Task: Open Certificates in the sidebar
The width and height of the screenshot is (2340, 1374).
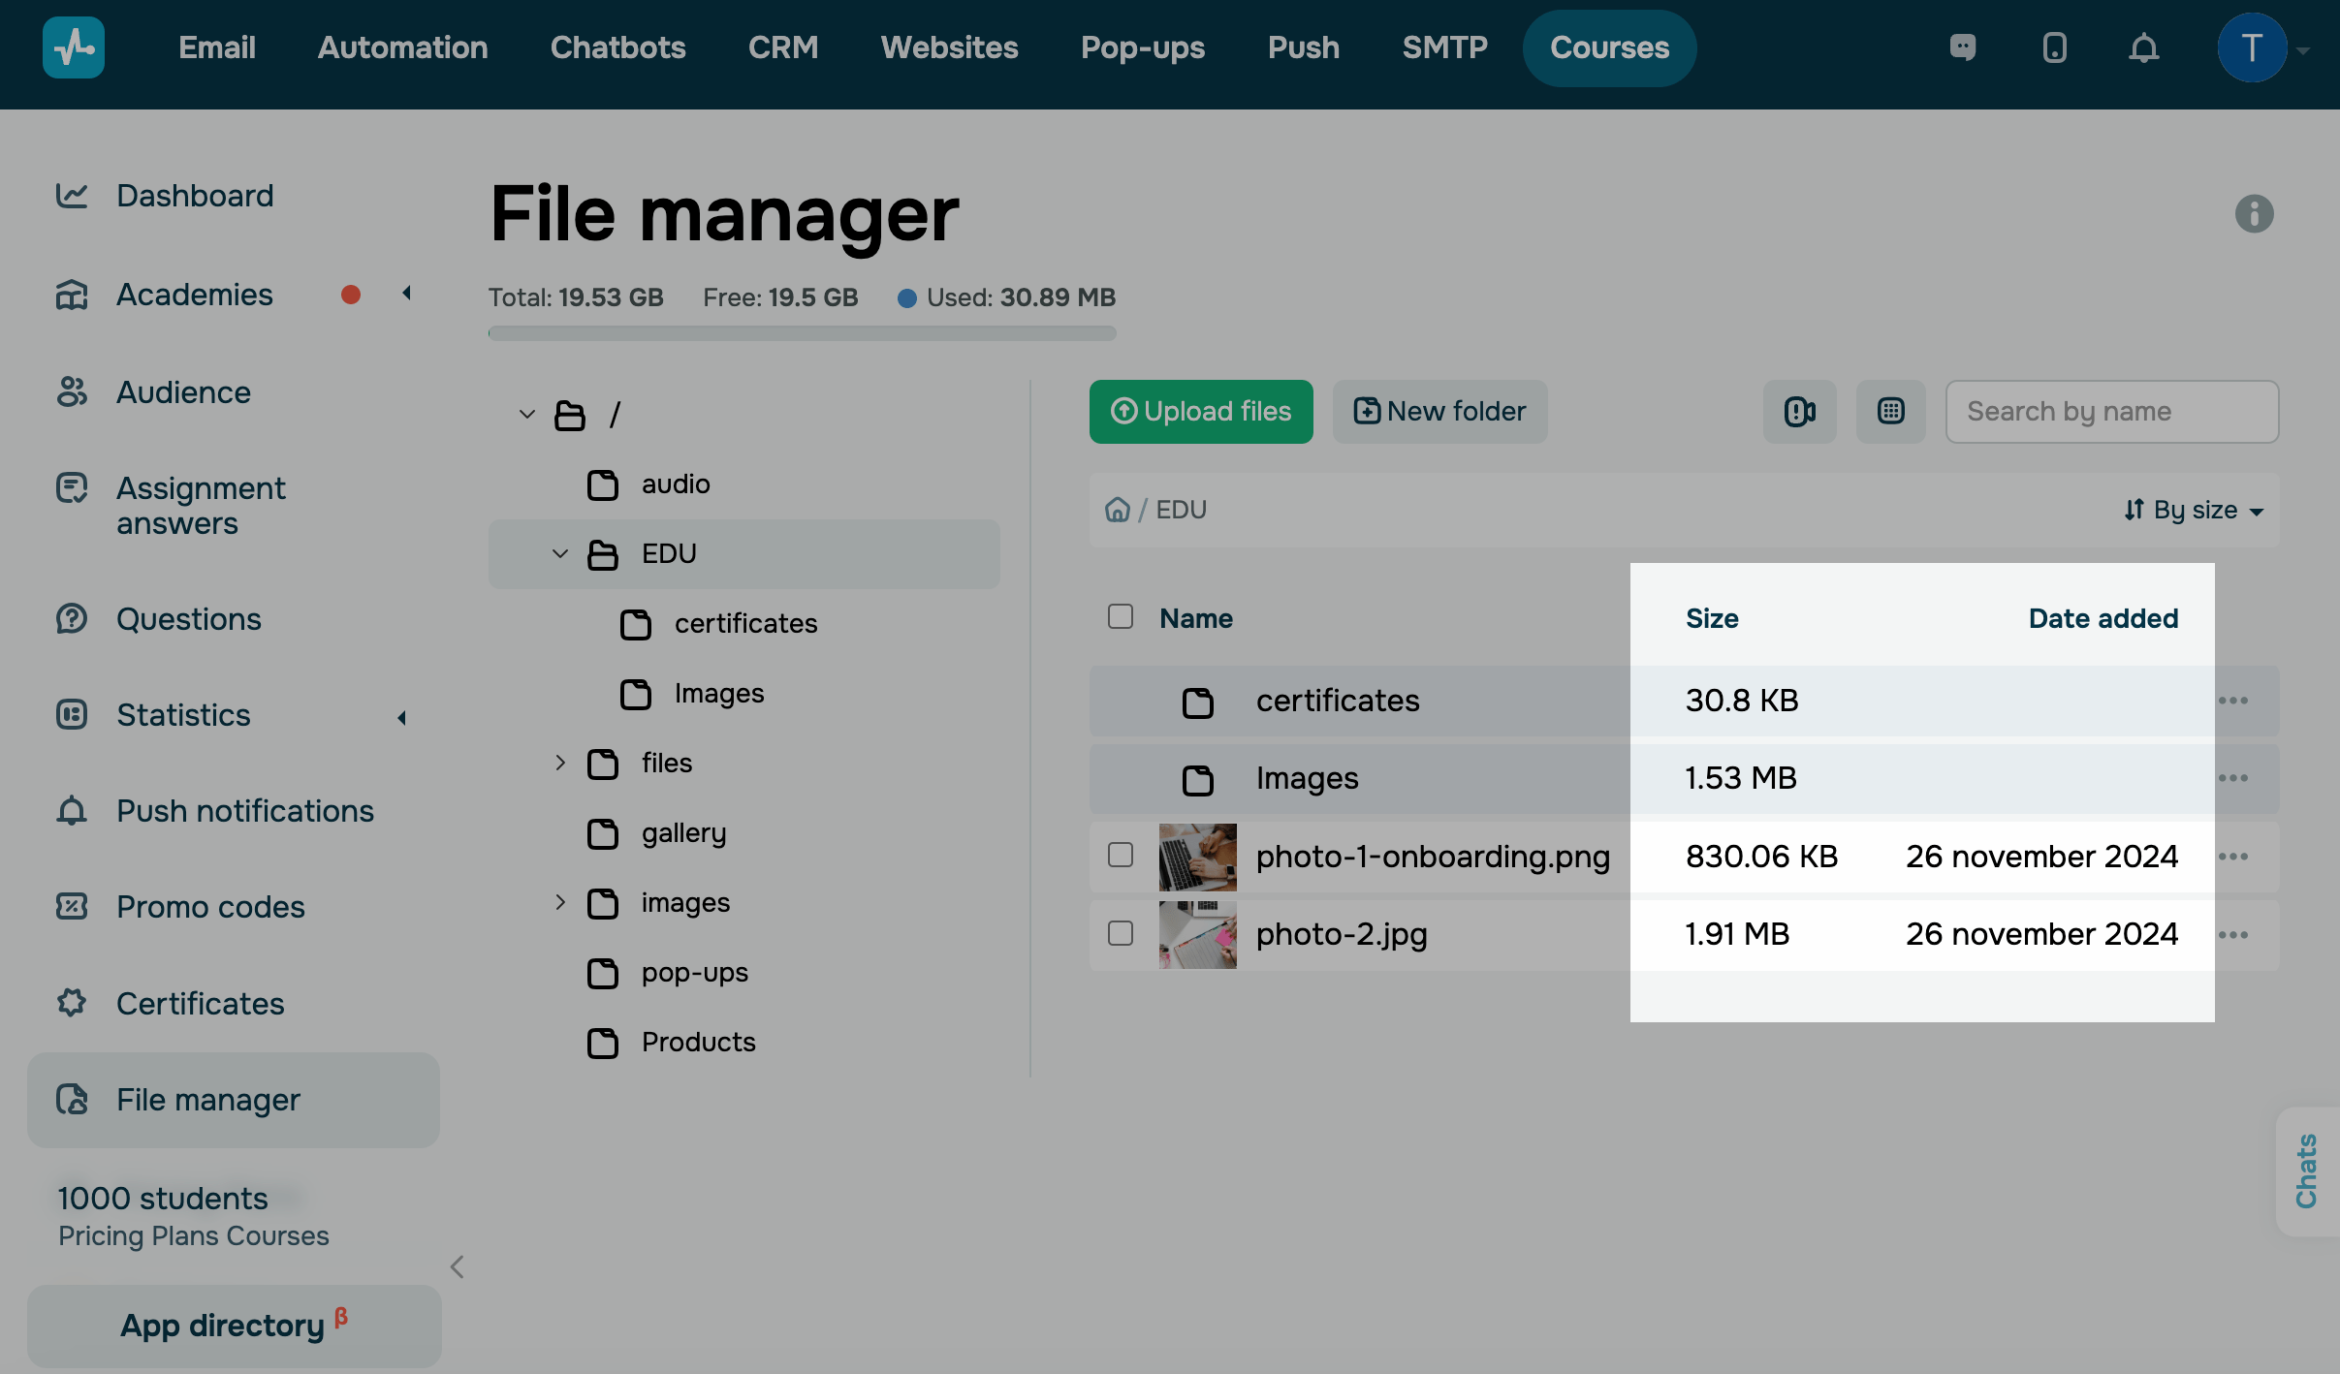Action: 200,1003
